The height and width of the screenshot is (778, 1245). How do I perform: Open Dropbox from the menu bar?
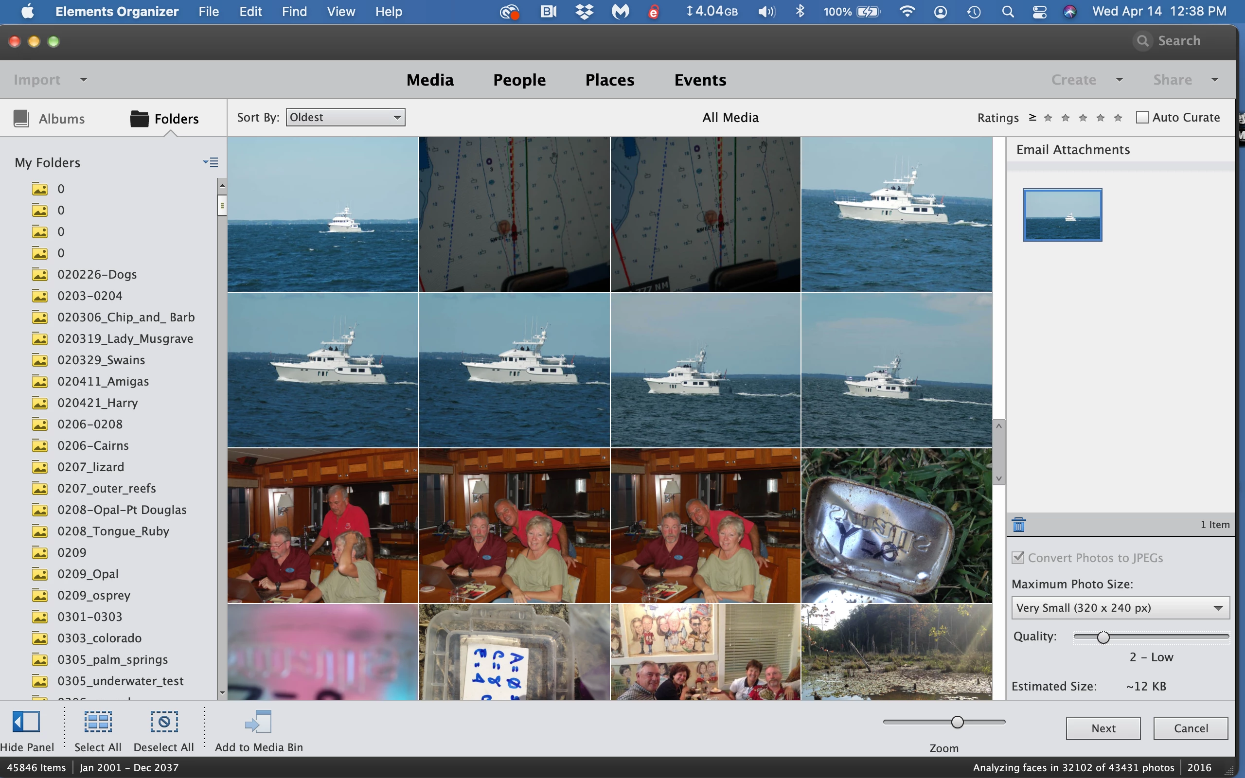click(x=584, y=11)
